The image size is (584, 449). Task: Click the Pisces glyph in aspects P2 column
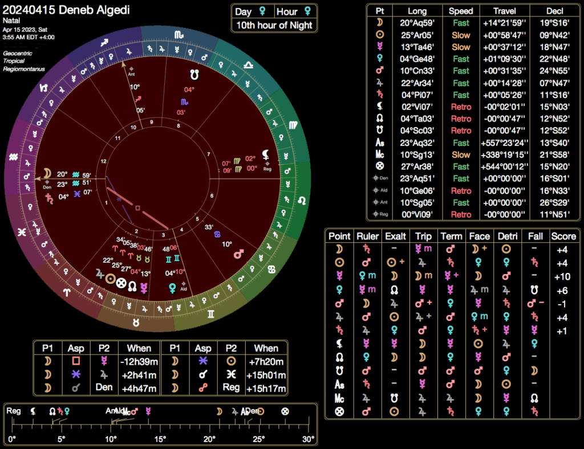231,374
